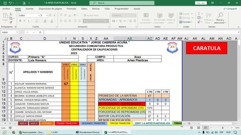Click row ALANOCA MAMANI DAYRA GENESIS
Viewport: 241px width, 135px height.
click(x=38, y=88)
